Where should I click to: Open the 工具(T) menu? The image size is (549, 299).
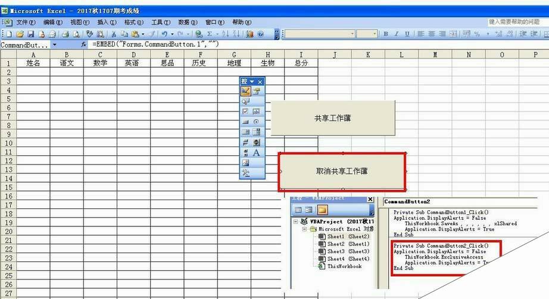(x=157, y=22)
